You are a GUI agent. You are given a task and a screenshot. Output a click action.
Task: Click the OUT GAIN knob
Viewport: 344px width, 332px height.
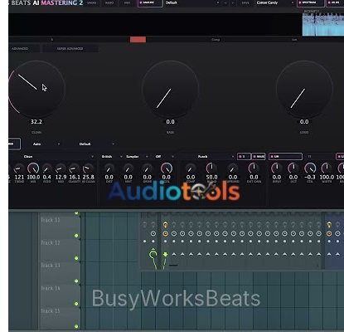coord(254,168)
